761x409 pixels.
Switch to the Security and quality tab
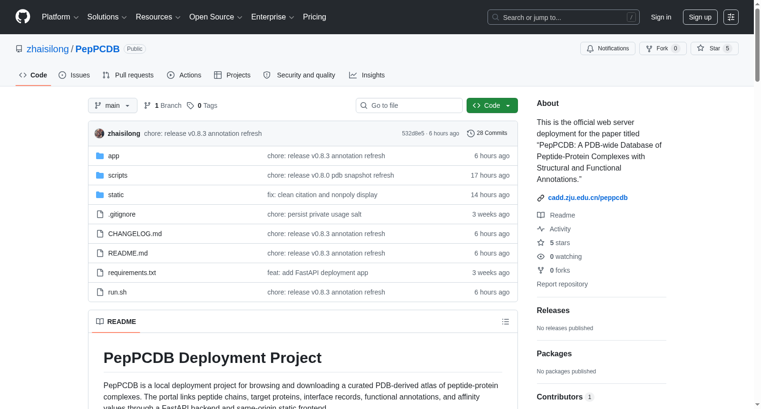[299, 75]
